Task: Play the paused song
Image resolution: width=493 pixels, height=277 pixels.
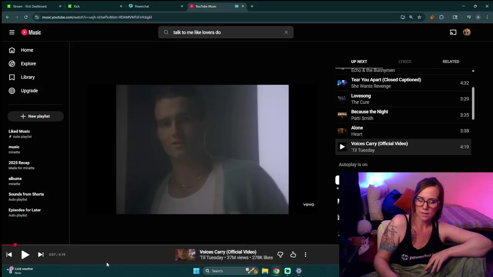Action: coord(25,254)
